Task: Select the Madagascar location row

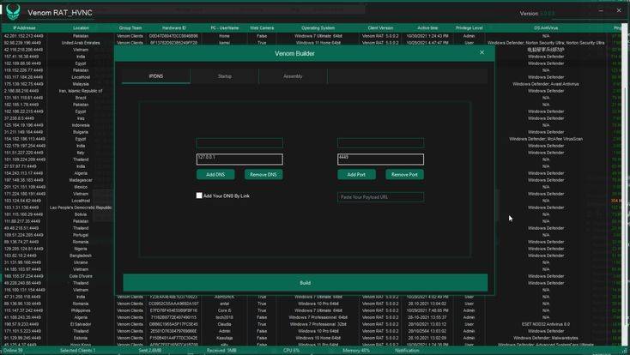Action: pyautogui.click(x=81, y=180)
